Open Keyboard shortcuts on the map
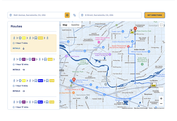 tap(127, 108)
